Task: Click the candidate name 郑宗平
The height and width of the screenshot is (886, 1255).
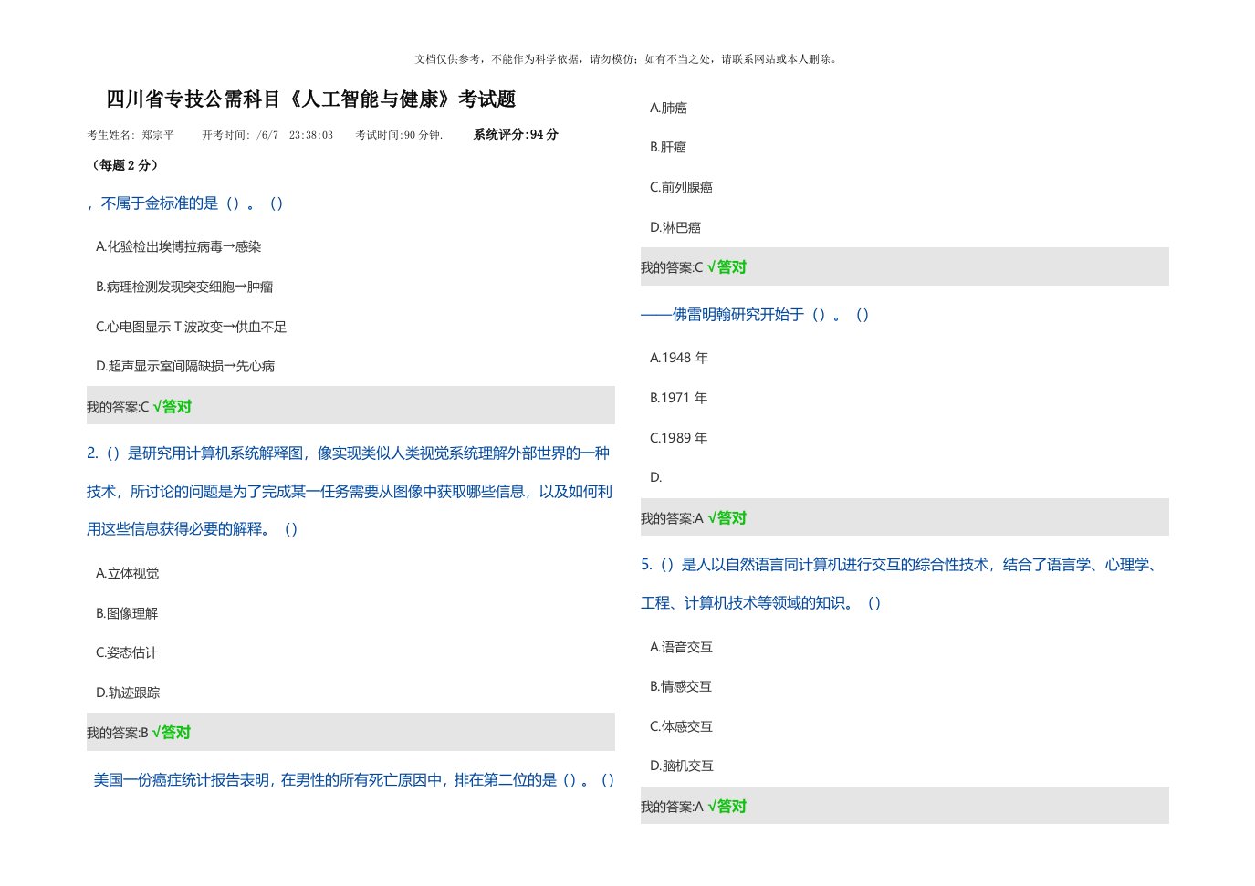Action: click(x=158, y=135)
